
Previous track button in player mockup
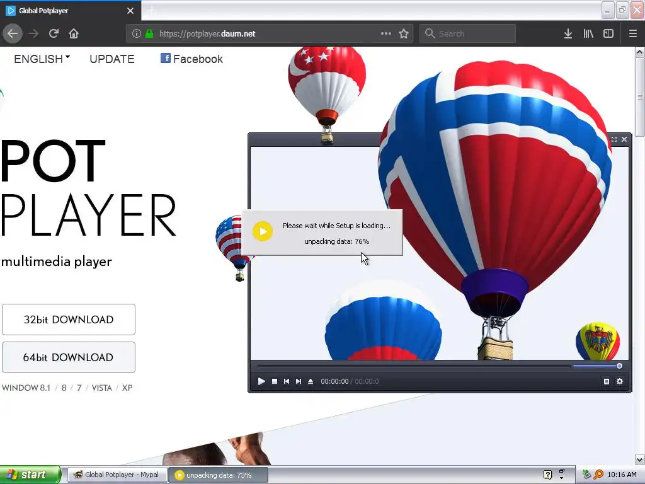pos(287,381)
